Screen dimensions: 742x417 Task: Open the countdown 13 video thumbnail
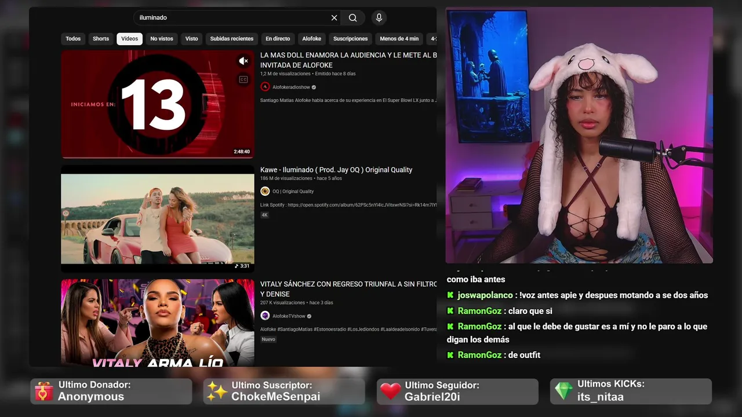158,104
